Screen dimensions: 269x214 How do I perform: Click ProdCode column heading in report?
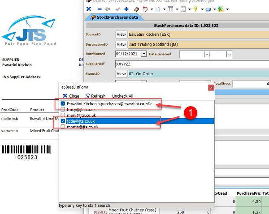[10, 110]
